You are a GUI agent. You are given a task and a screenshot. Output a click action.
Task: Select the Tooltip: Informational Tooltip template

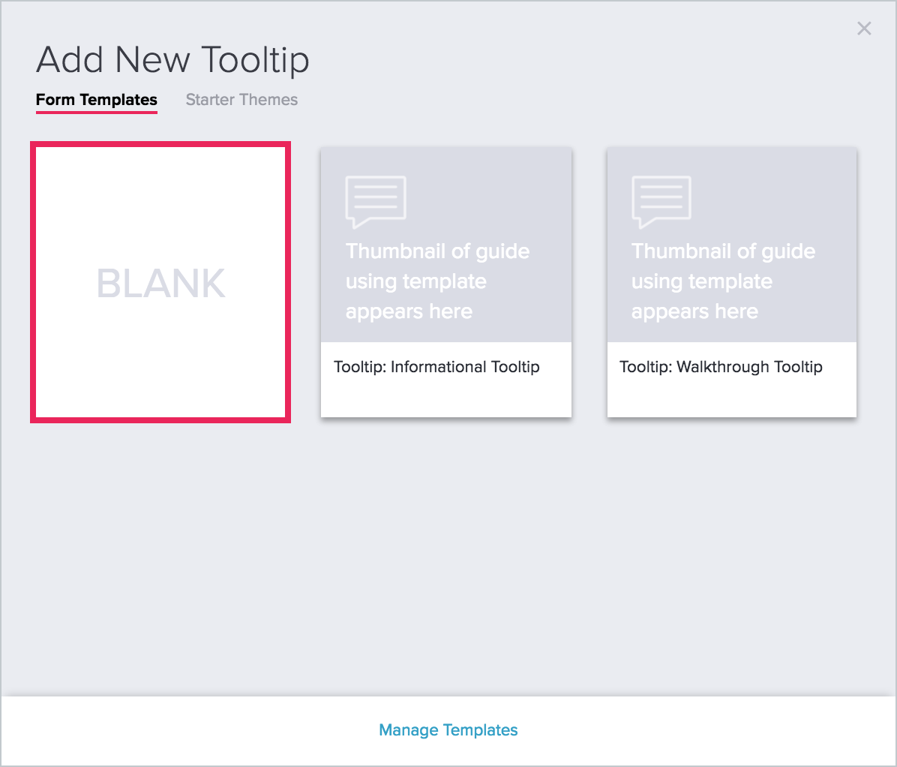point(446,281)
